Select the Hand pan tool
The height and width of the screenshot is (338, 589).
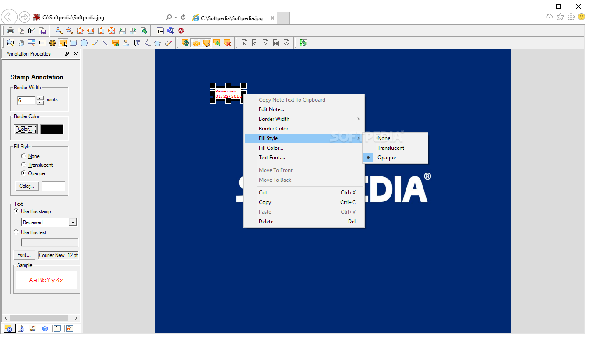click(21, 43)
